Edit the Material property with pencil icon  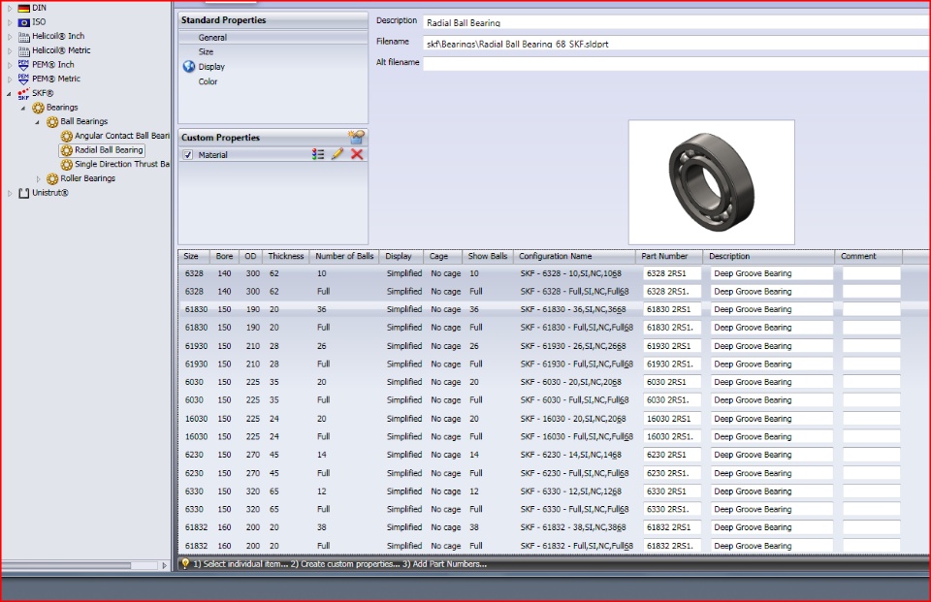click(x=337, y=154)
